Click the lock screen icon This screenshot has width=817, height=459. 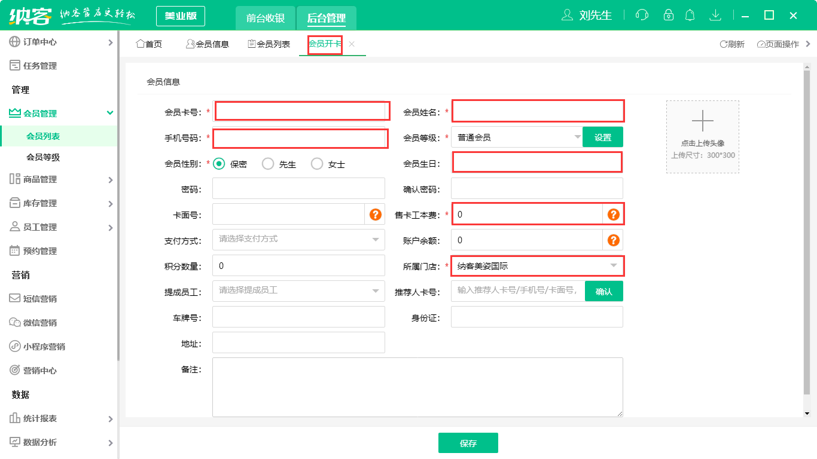pos(669,16)
